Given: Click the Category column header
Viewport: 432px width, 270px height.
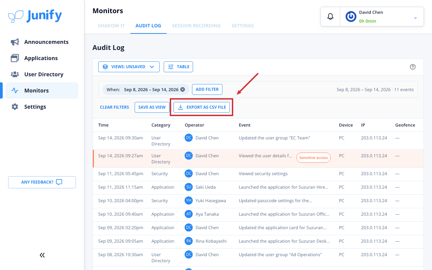Looking at the screenshot, I should tap(161, 125).
